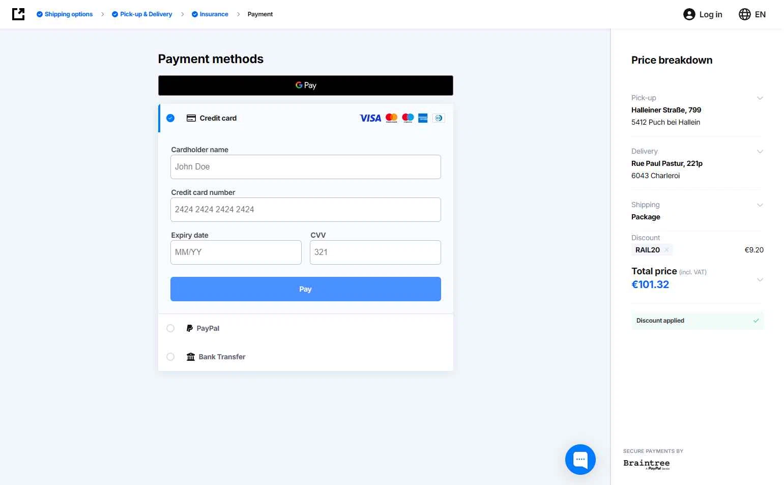
Task: Expand the Delivery address section
Action: (x=760, y=151)
